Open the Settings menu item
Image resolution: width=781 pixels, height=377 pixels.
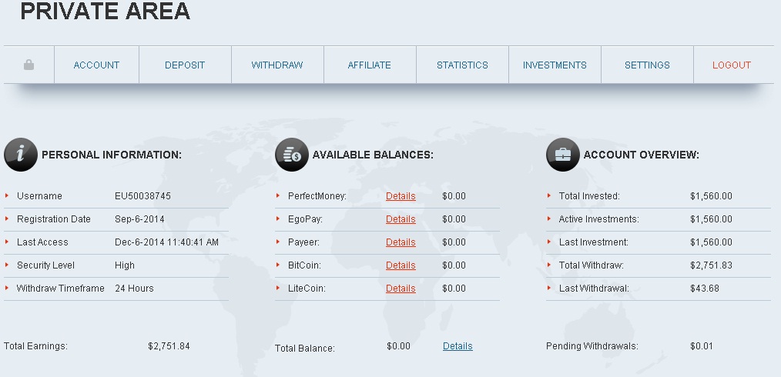tap(647, 65)
